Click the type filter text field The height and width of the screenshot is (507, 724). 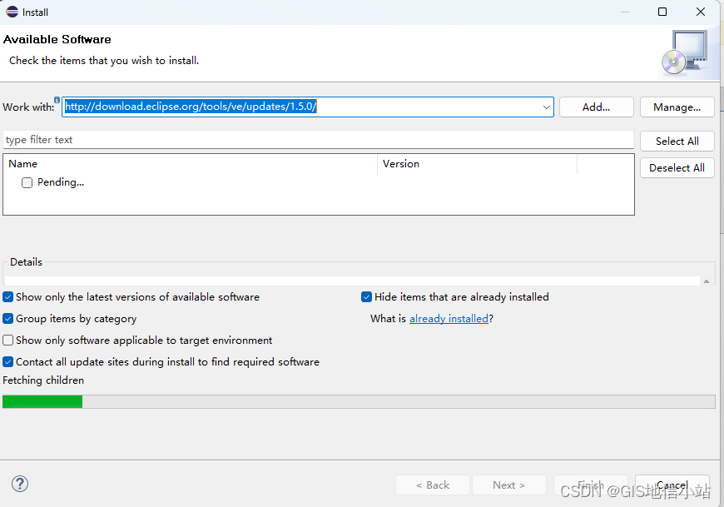(319, 140)
